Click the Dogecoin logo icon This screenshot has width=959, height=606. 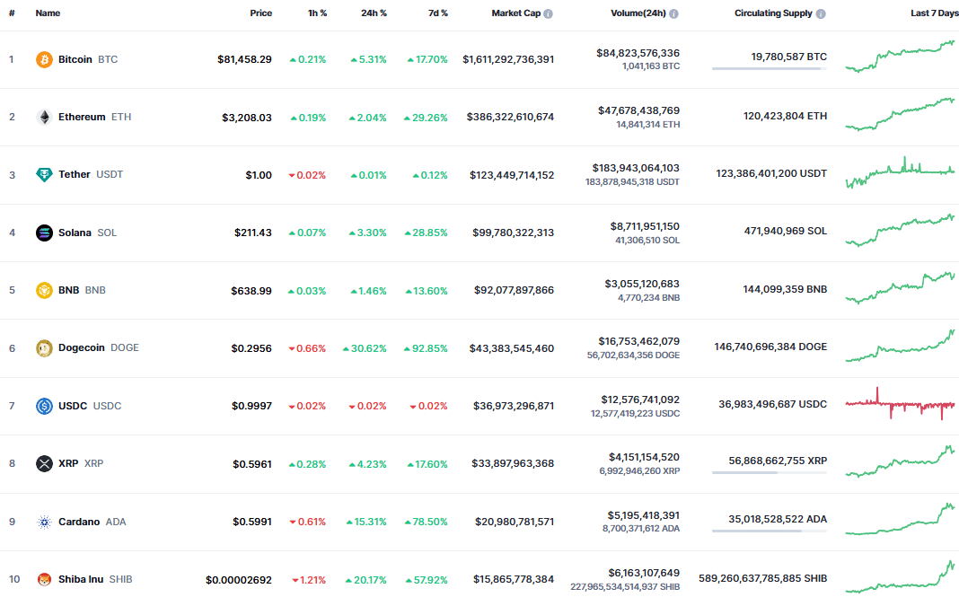[x=44, y=348]
